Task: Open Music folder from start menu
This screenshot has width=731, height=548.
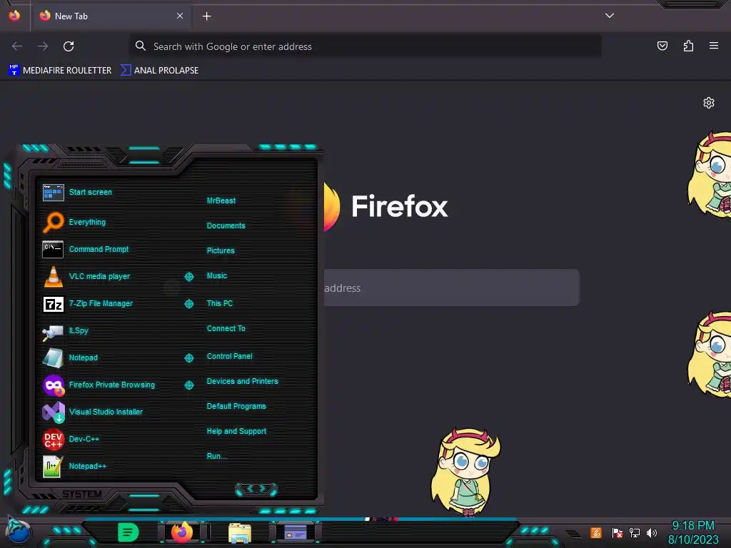Action: (x=217, y=276)
